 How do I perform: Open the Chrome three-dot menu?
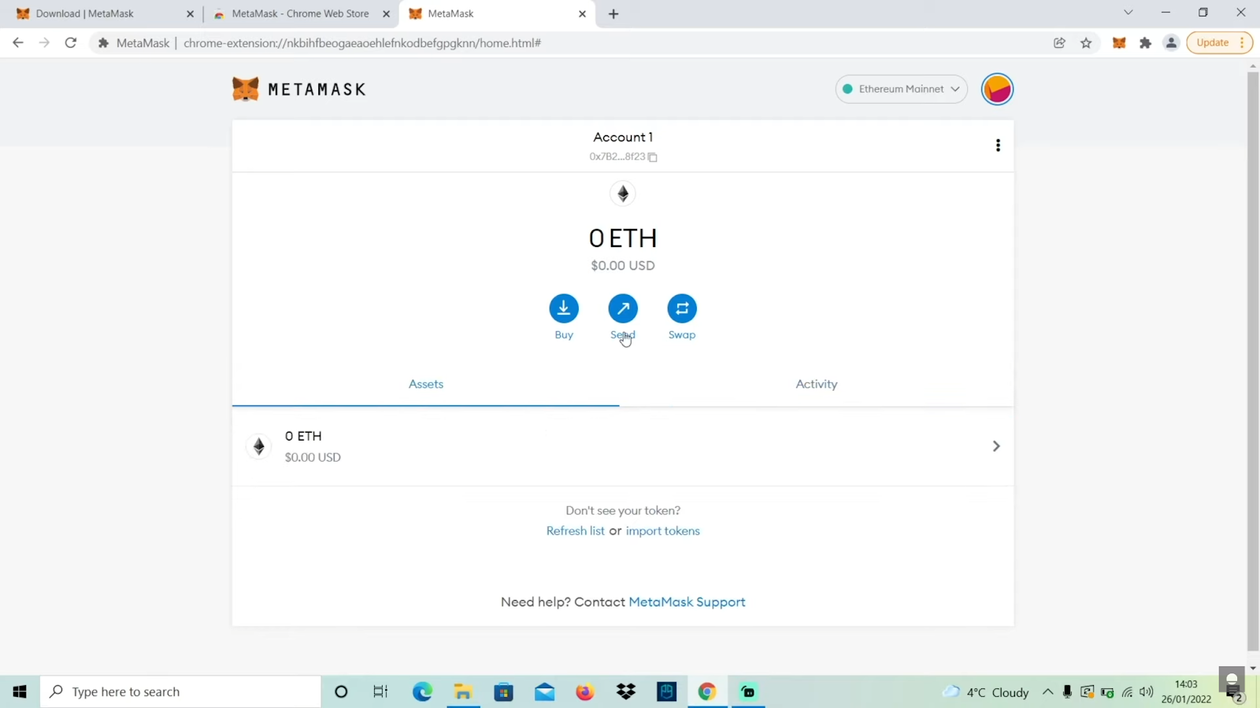(x=1242, y=43)
